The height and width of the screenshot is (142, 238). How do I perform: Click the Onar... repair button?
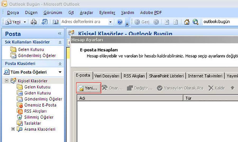click(112, 88)
